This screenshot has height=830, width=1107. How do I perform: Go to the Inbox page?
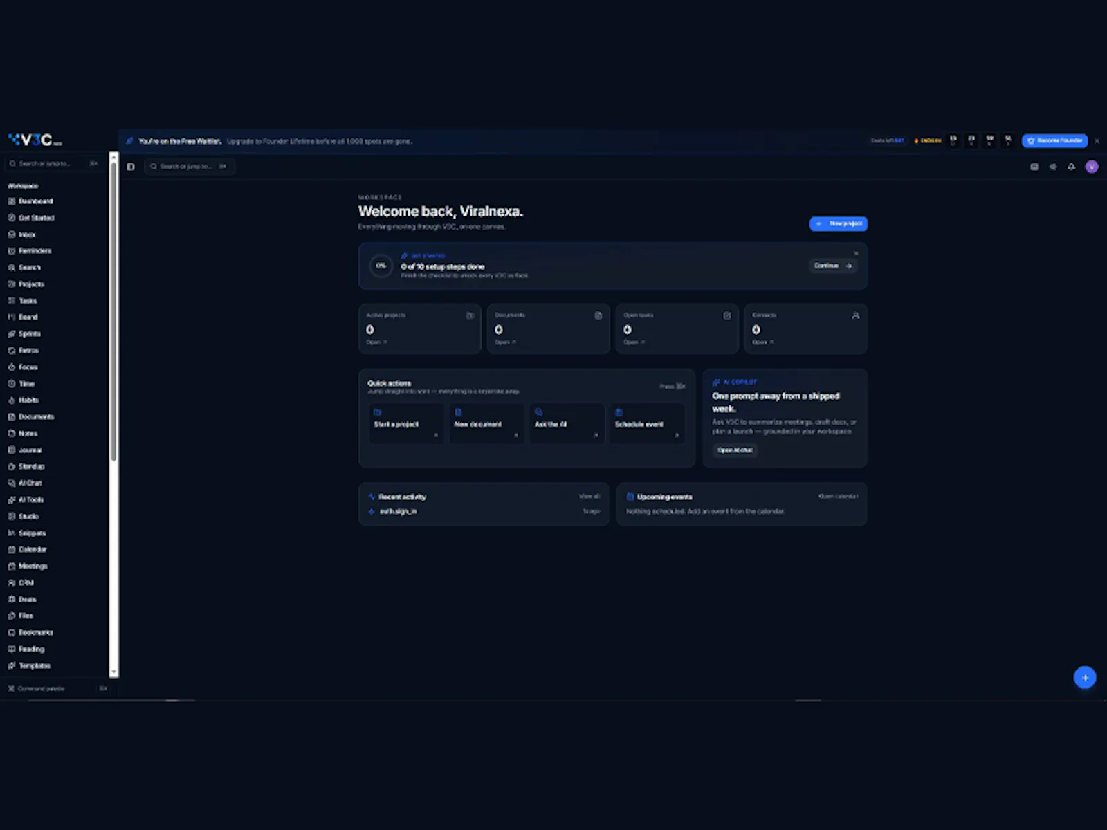click(x=21, y=234)
